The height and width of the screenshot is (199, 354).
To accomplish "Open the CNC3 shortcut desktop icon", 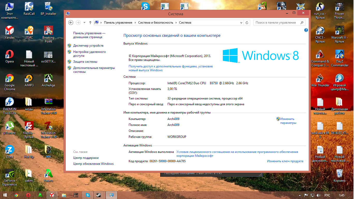I will (x=320, y=34).
